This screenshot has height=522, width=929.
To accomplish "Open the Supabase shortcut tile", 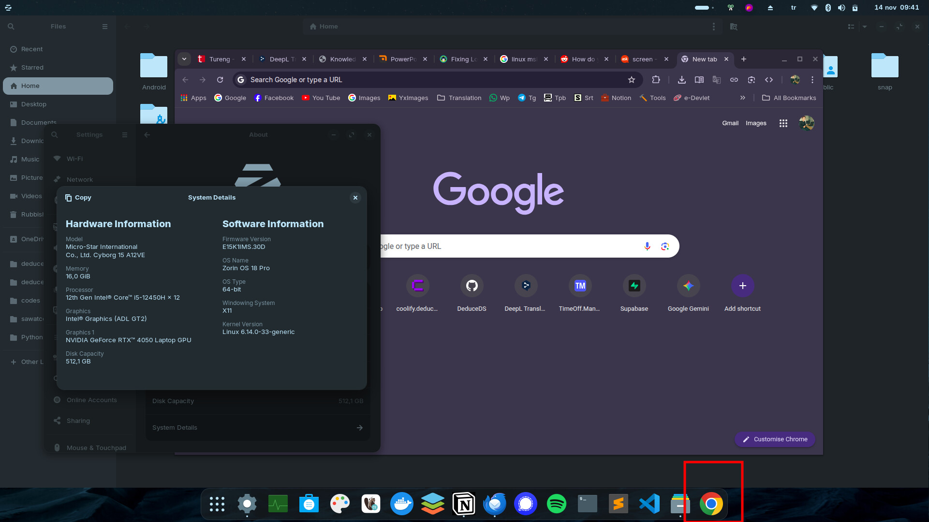I will point(634,286).
